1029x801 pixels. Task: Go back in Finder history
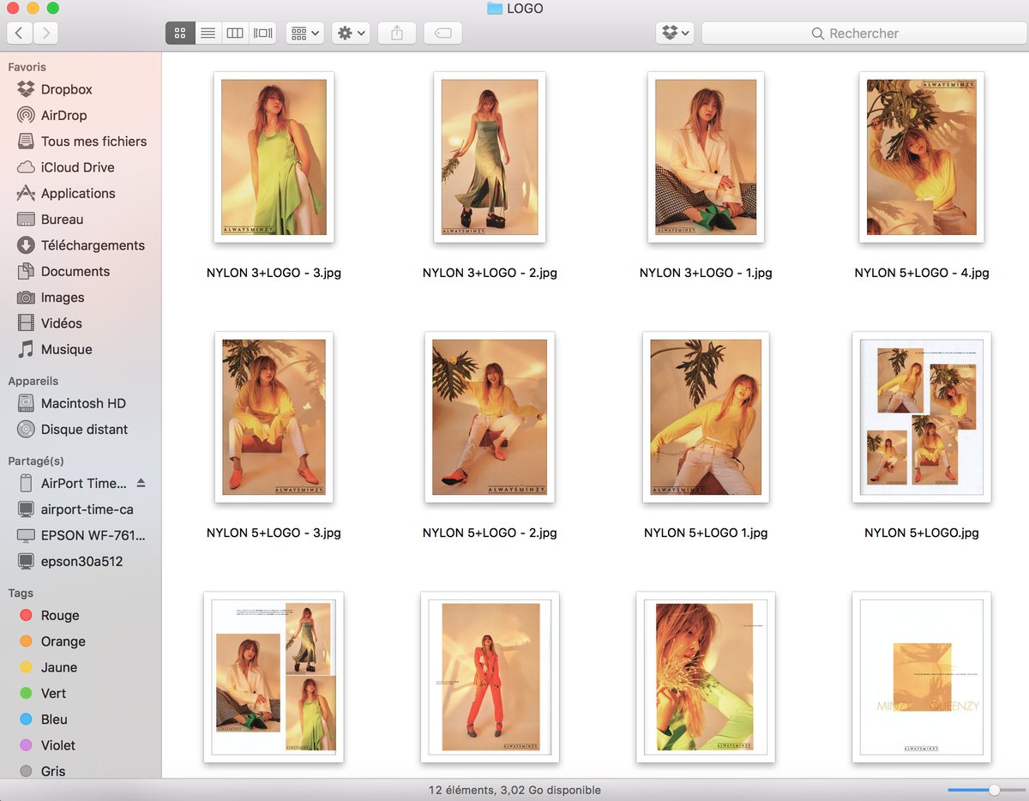(x=19, y=33)
